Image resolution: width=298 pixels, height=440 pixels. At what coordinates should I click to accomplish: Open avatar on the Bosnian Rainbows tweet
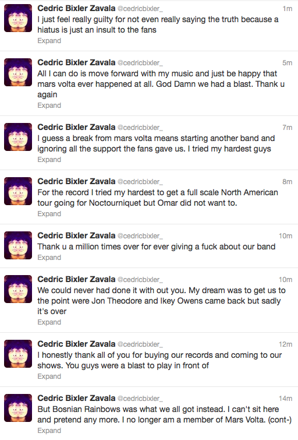[18, 408]
